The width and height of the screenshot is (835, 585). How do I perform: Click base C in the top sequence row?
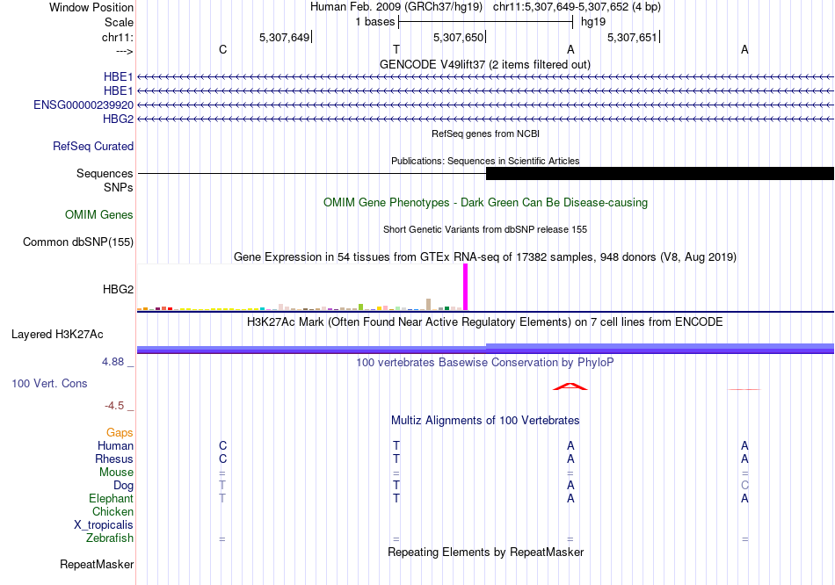click(x=222, y=49)
